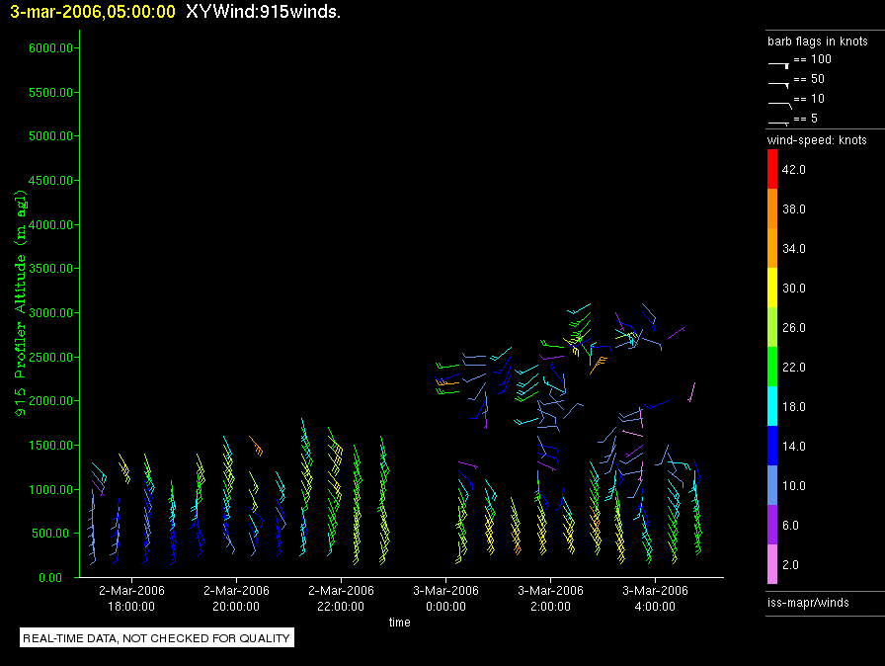The image size is (885, 666).
Task: Select the pink 2.0 knots color swatch
Action: [771, 564]
